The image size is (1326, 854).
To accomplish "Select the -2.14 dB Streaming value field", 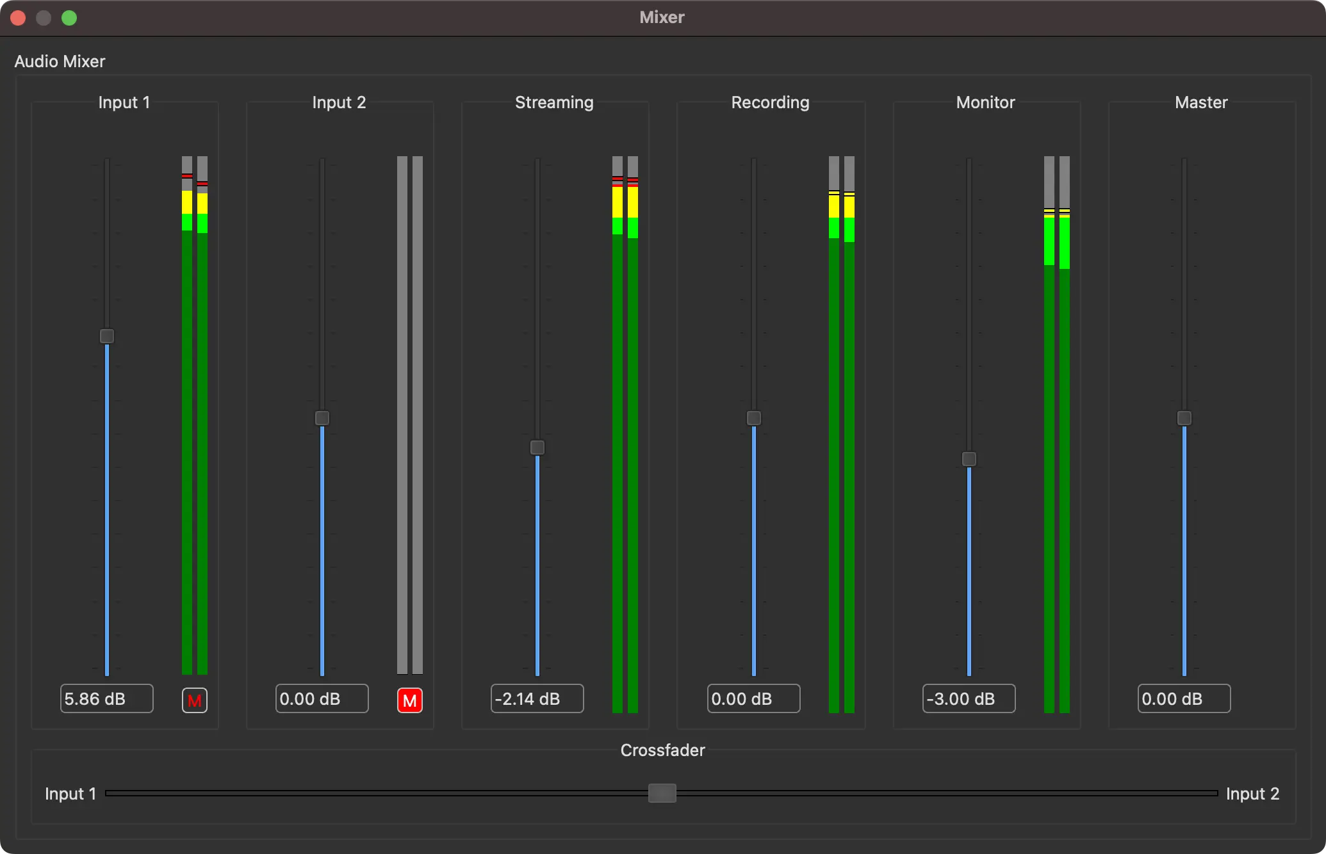I will tap(537, 698).
